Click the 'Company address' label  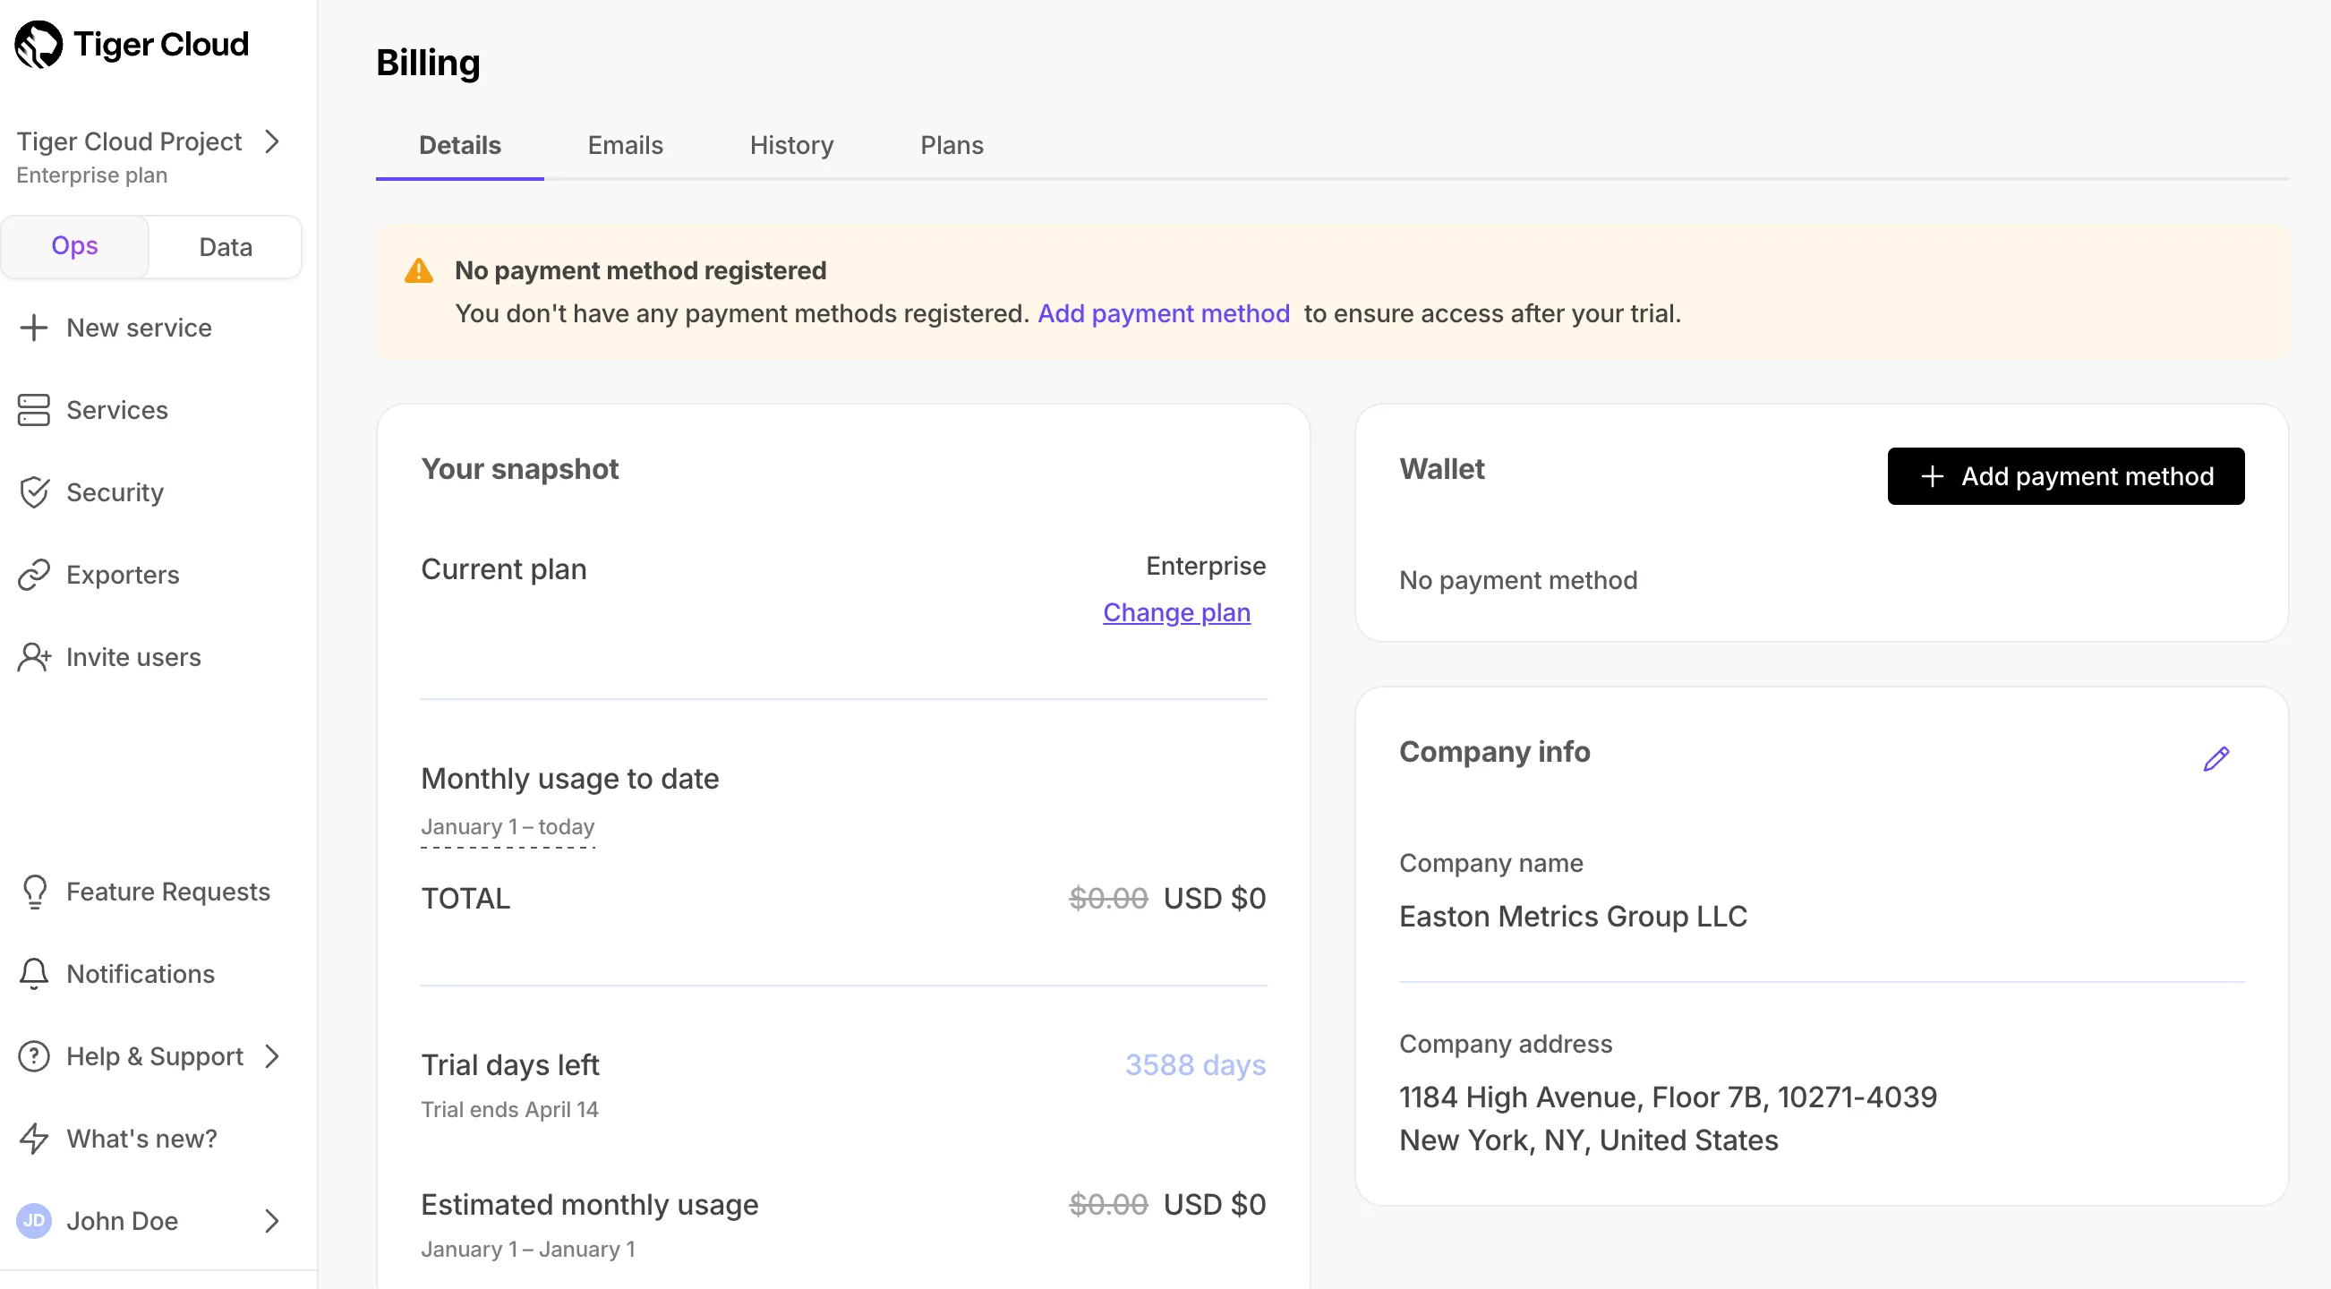(x=1506, y=1044)
